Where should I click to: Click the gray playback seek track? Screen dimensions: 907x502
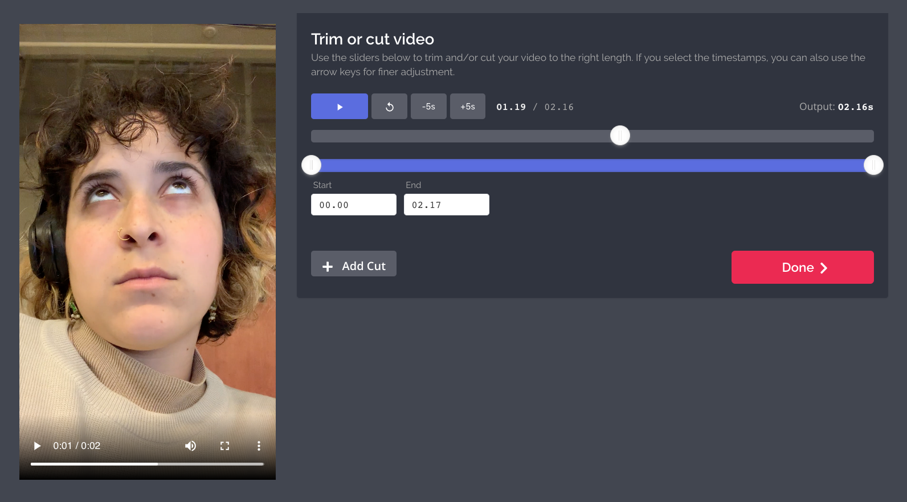click(x=456, y=136)
